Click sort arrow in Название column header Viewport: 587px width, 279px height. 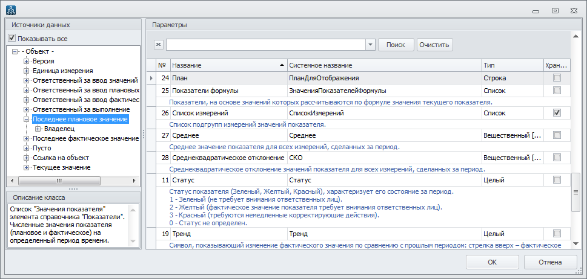click(x=281, y=65)
